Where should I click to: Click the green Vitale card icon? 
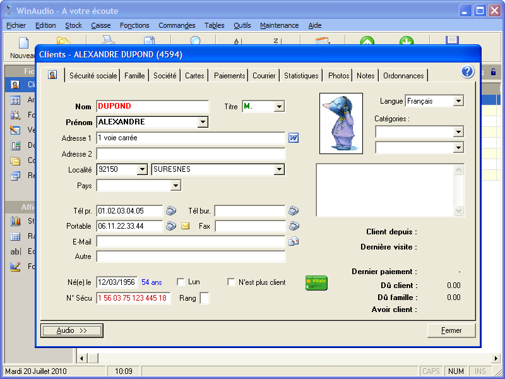coord(316,283)
